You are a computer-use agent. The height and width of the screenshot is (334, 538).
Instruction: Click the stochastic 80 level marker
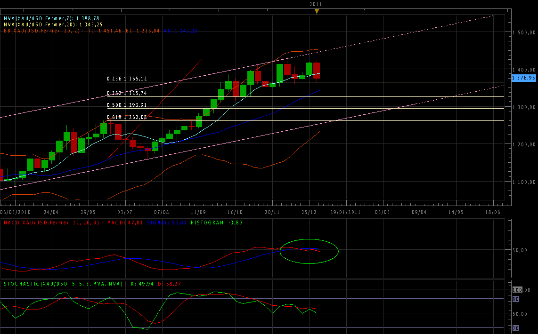click(x=516, y=299)
